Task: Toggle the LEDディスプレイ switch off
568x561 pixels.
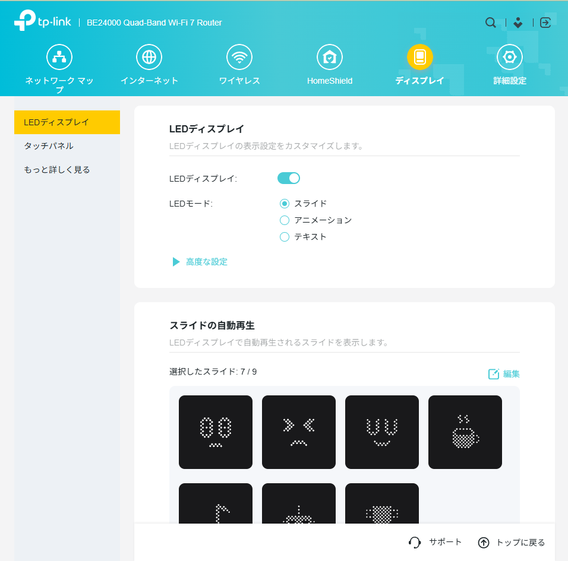Action: (289, 178)
